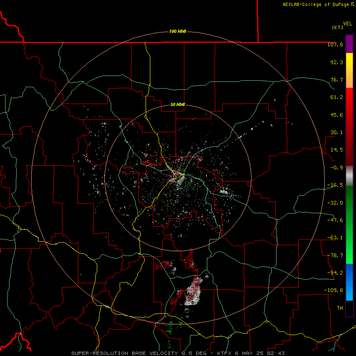Click the -16.5 legend value
Viewport: 356px width, 356px height.
[335, 185]
